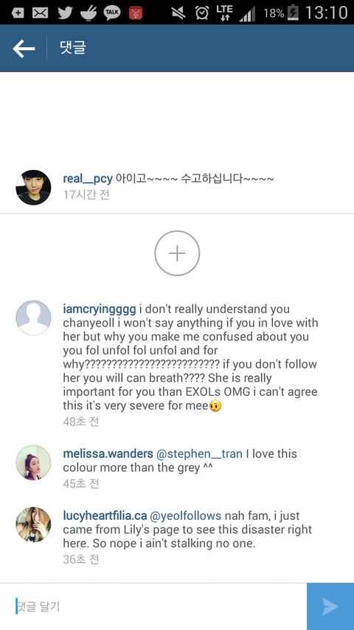Load more comments with plus circle
Screen dimensions: 354x630
pos(177,253)
